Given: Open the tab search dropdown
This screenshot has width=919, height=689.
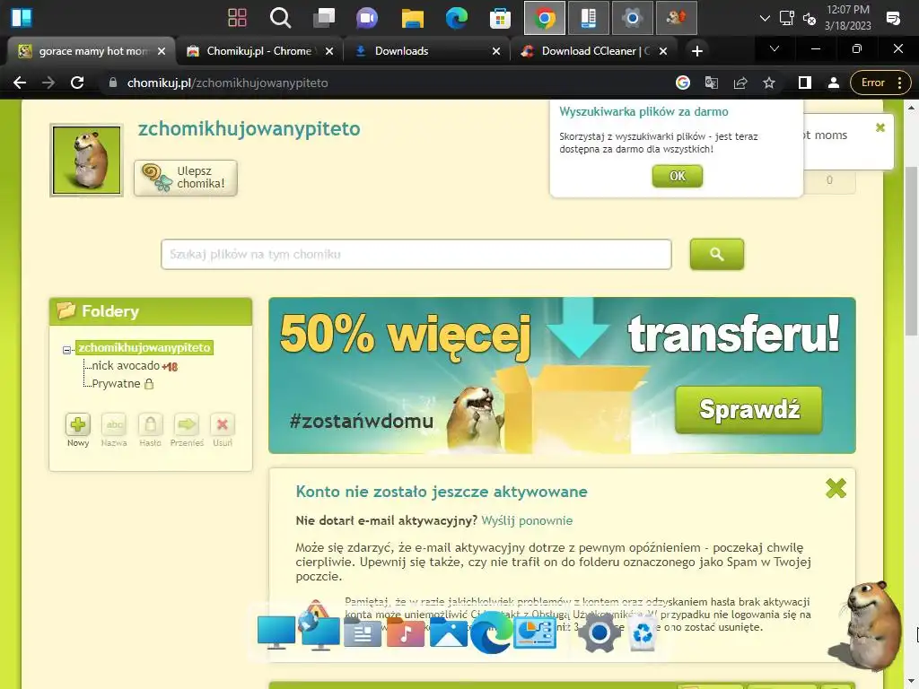Looking at the screenshot, I should click(775, 48).
